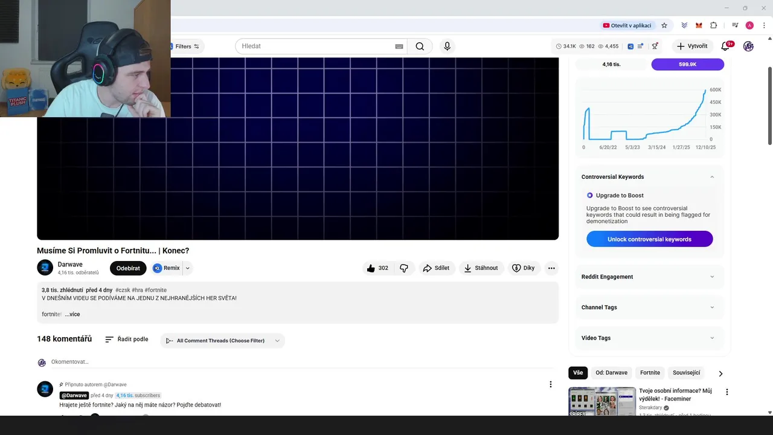Screen dimensions: 773x435
Task: Like the video with thumbs up
Action: click(x=378, y=268)
